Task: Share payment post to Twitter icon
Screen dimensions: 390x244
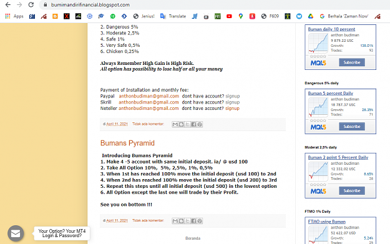Action: point(188,124)
